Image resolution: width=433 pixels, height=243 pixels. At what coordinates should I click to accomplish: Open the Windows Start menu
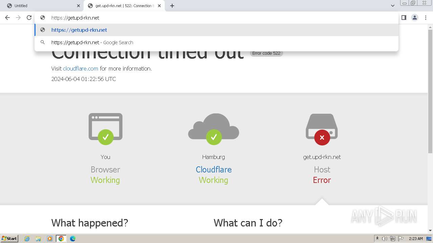pos(9,239)
